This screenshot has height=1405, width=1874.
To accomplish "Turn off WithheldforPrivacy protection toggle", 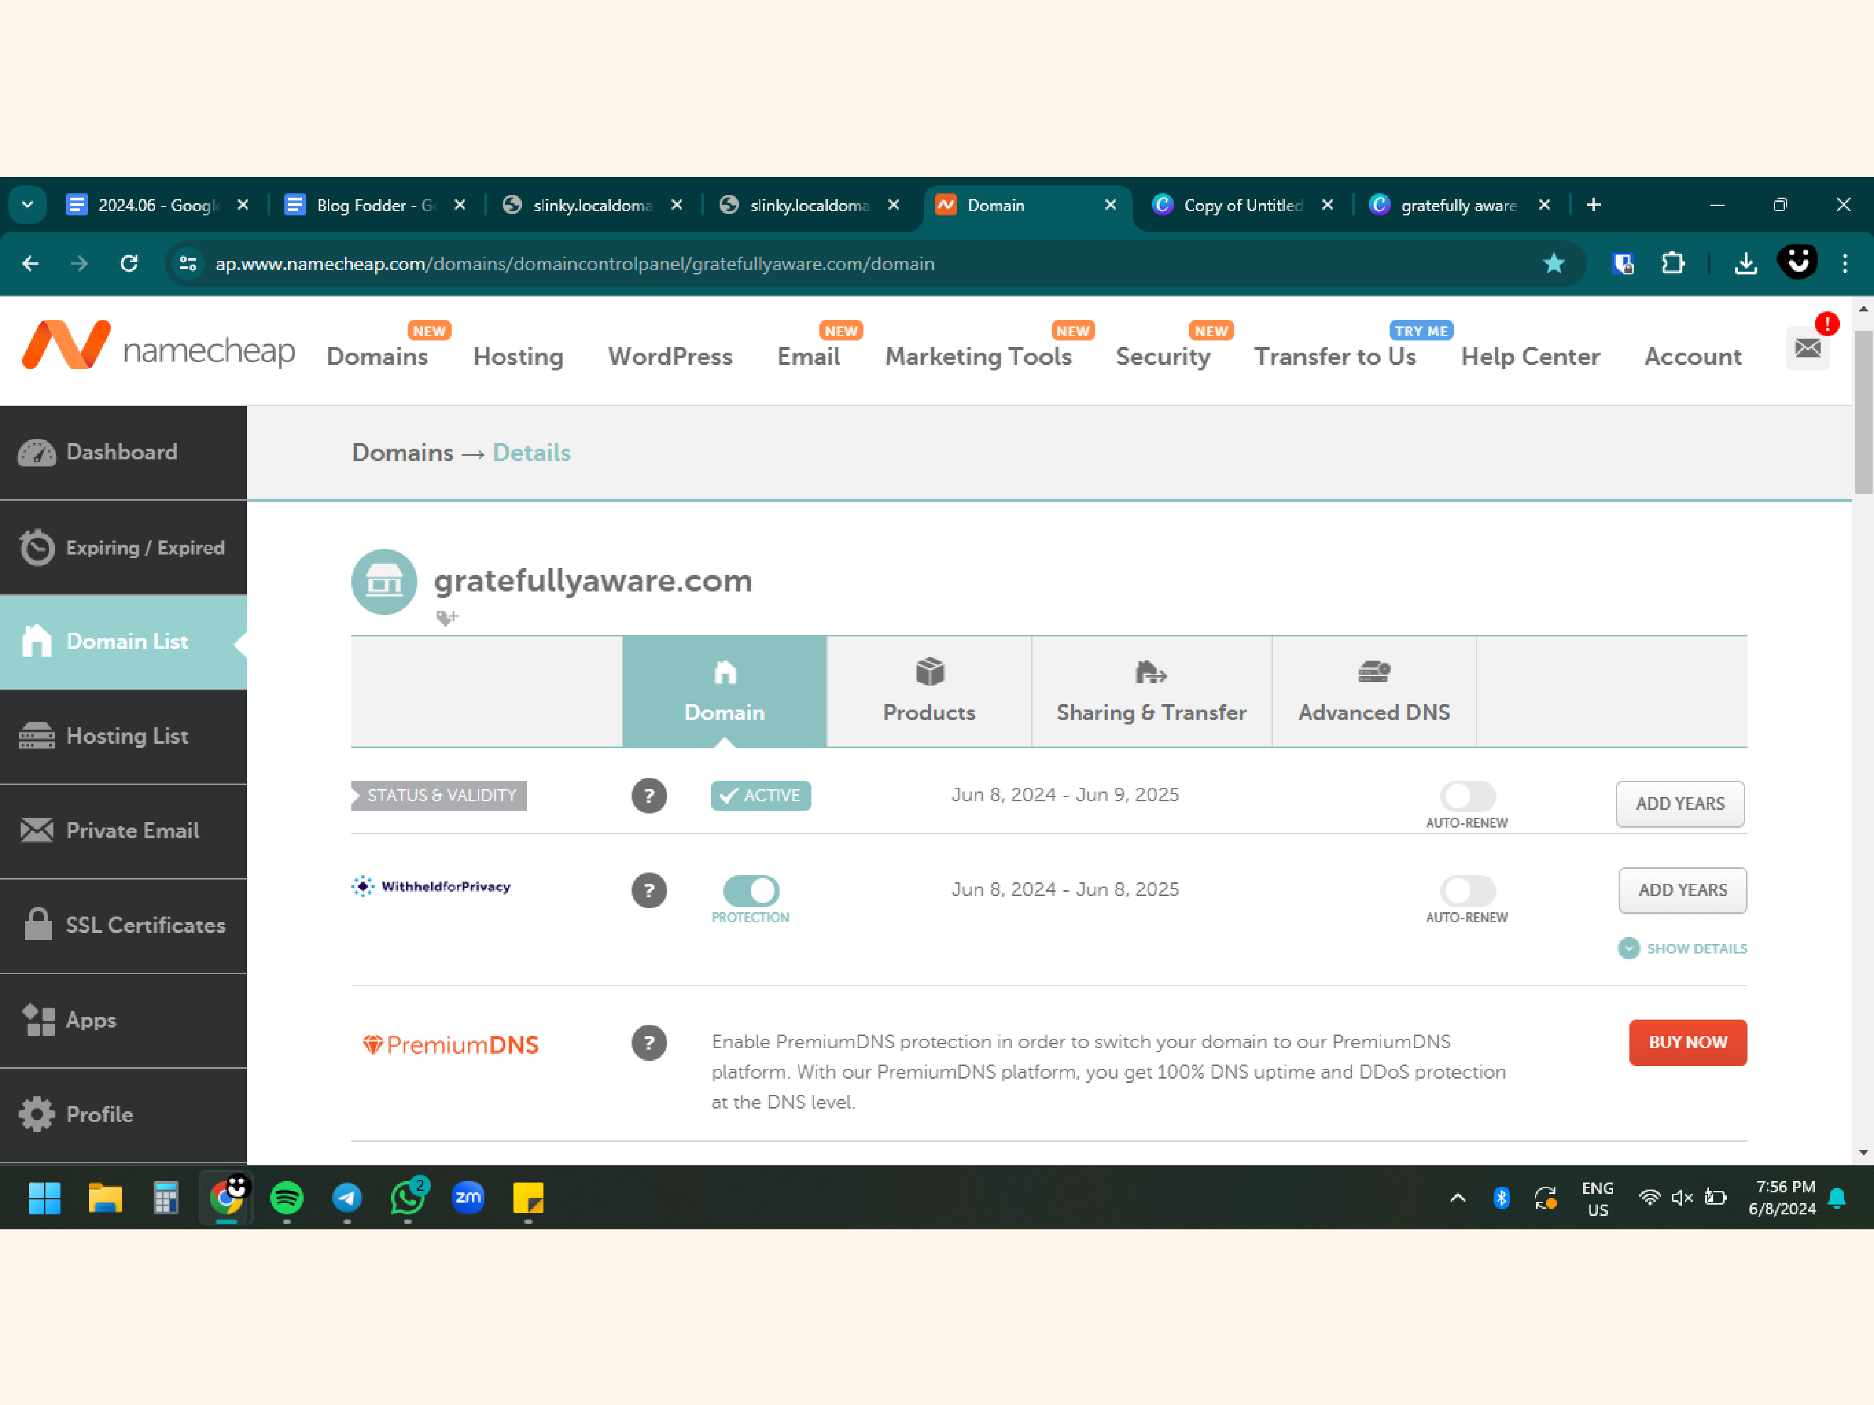I will [x=751, y=890].
